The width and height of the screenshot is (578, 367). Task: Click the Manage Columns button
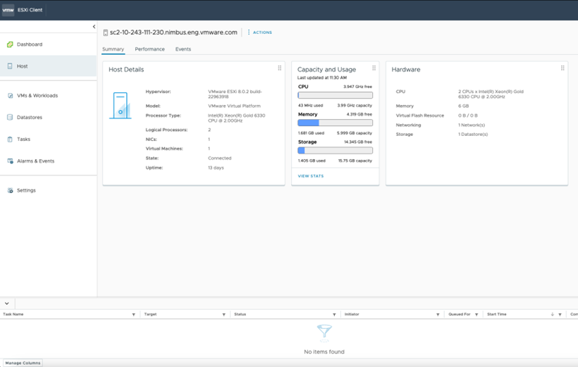point(23,363)
